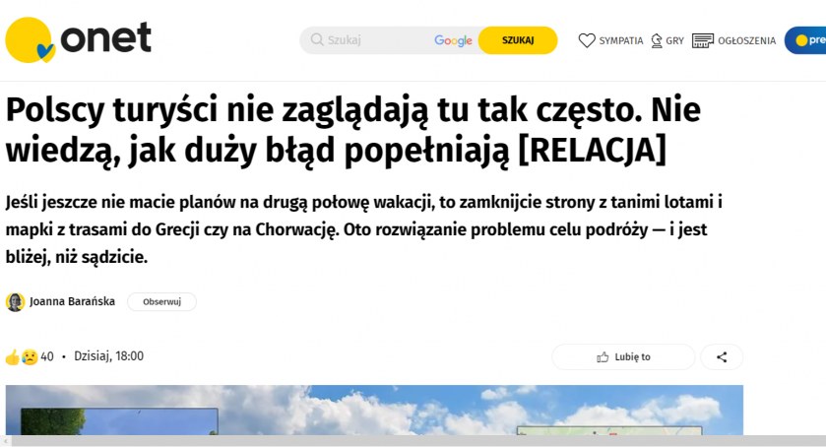This screenshot has height=447, width=826.
Task: Open author Joanna Barańska profile link
Action: [72, 301]
